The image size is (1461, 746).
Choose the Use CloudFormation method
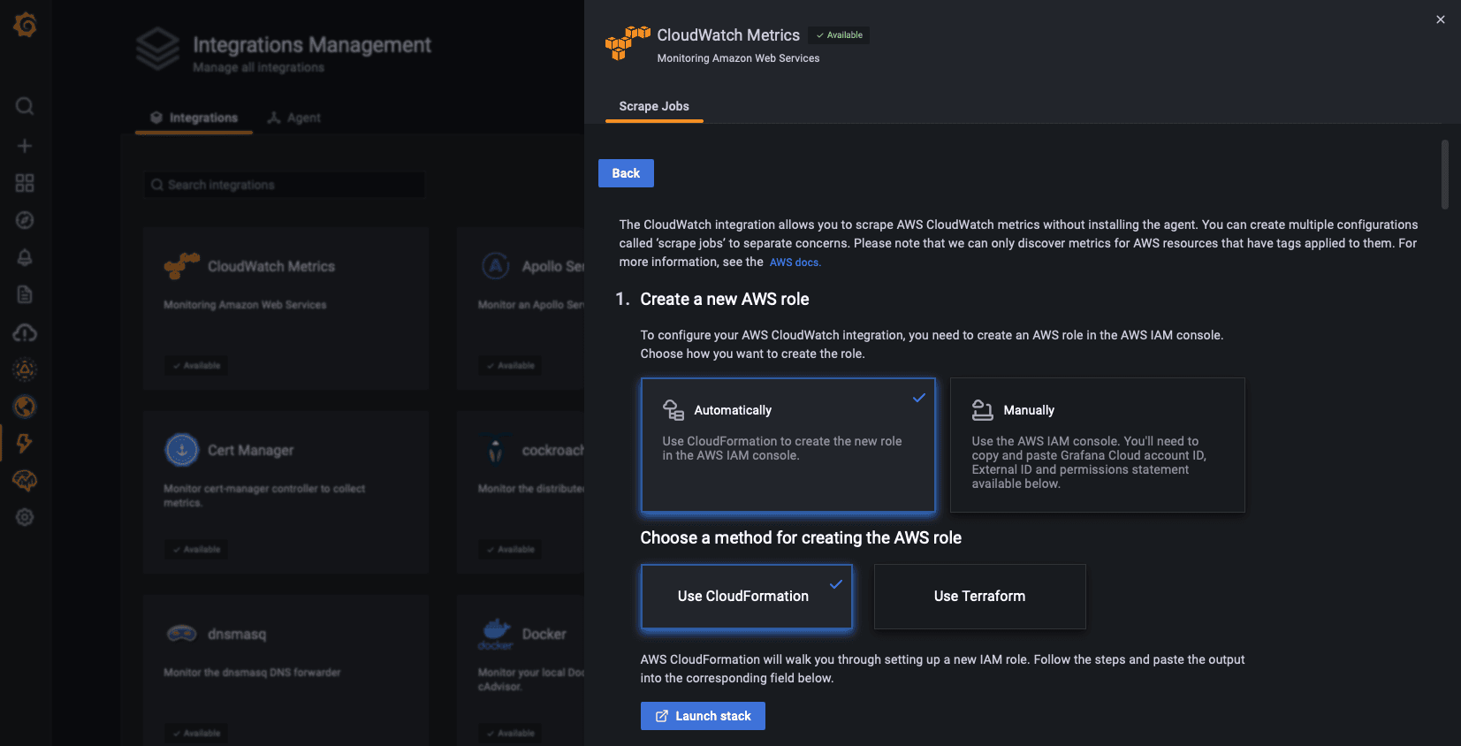(x=746, y=597)
